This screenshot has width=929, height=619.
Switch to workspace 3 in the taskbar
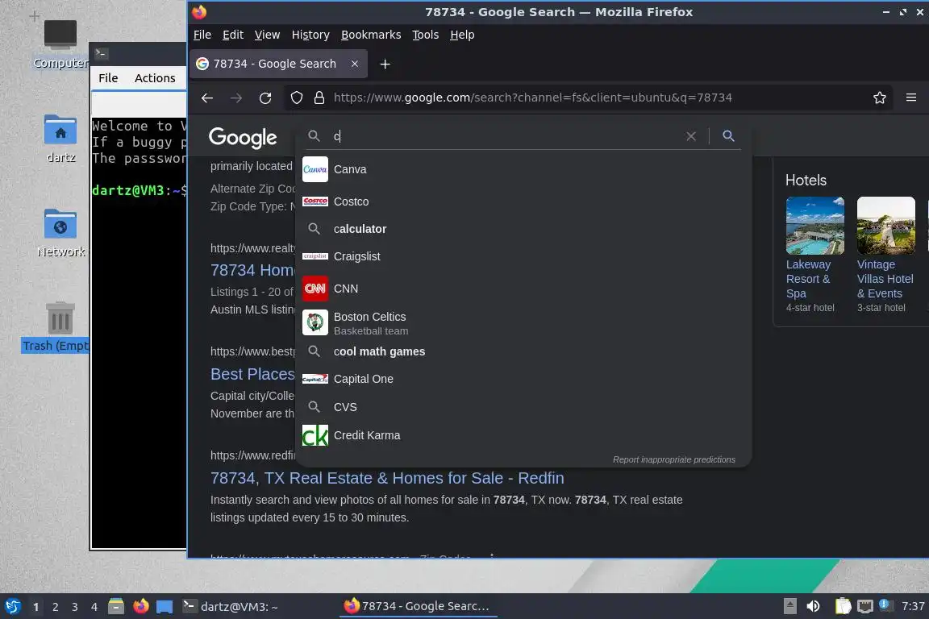pyautogui.click(x=75, y=607)
